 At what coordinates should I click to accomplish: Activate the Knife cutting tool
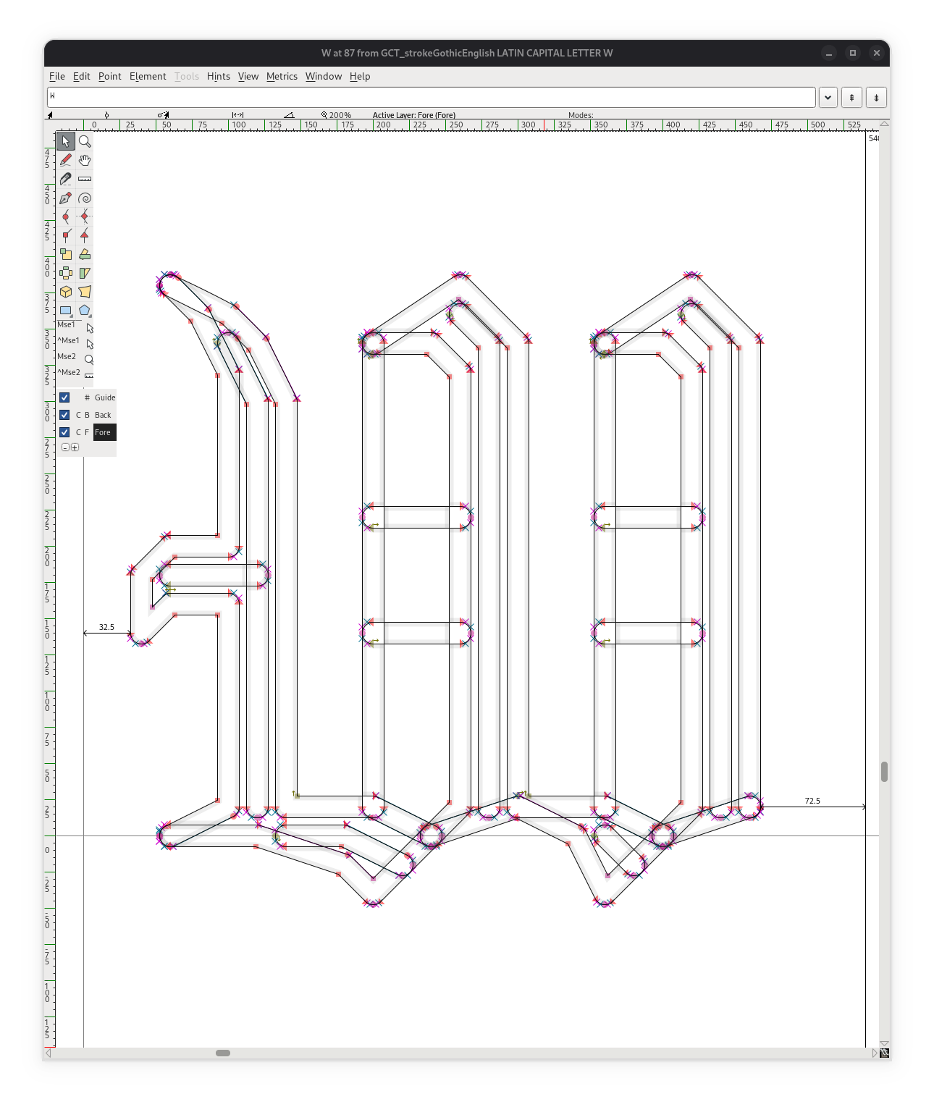(x=66, y=179)
